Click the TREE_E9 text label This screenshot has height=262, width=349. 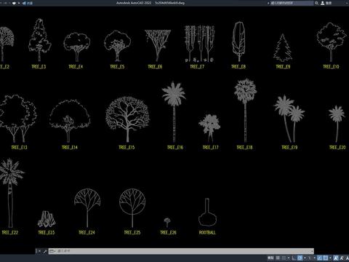(x=283, y=66)
